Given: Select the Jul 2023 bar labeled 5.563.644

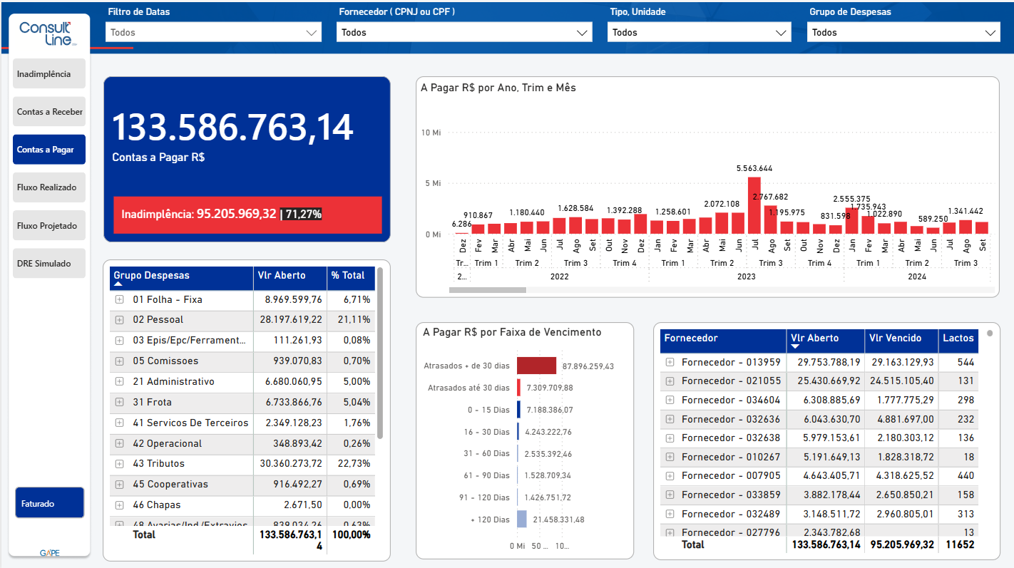Looking at the screenshot, I should tap(754, 205).
